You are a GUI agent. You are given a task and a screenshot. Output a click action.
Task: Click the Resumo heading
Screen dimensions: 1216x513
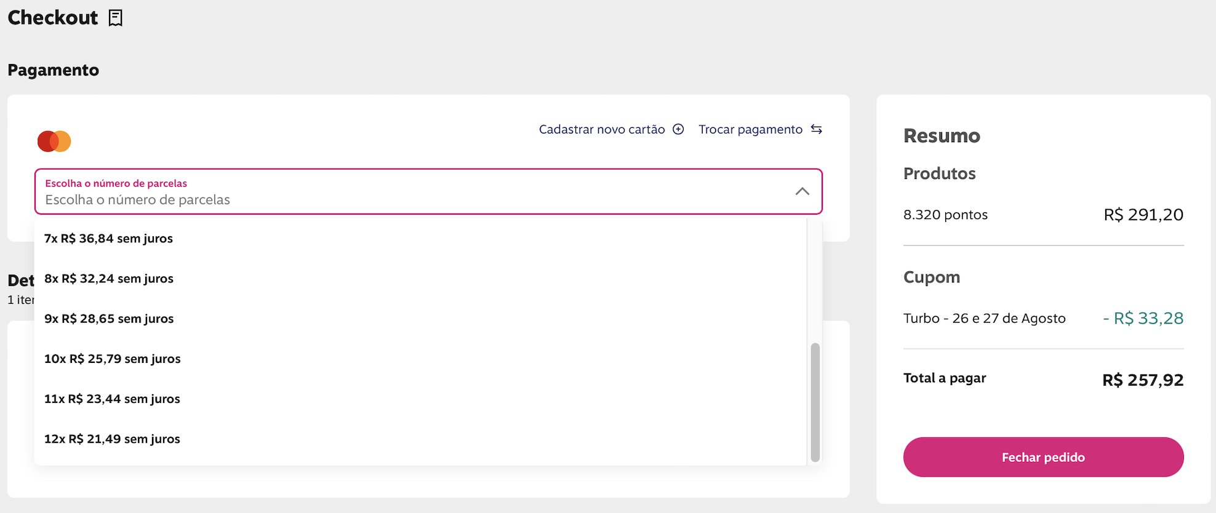tap(942, 135)
